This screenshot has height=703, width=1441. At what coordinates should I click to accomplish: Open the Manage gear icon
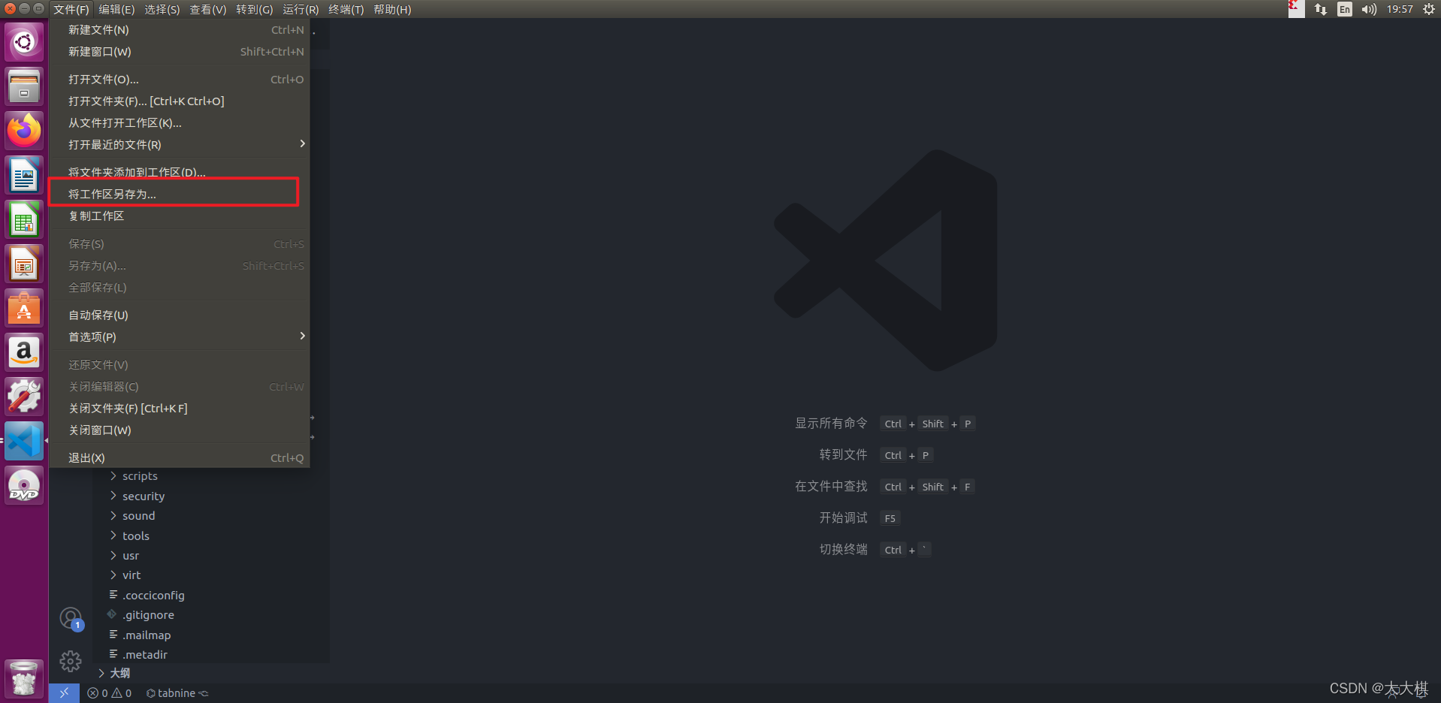point(71,661)
